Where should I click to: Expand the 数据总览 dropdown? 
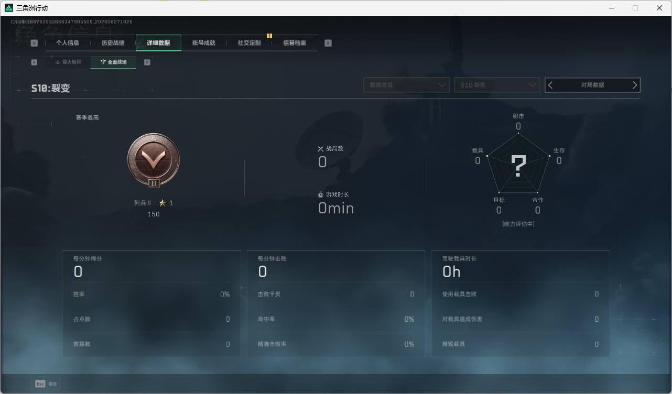coord(407,85)
